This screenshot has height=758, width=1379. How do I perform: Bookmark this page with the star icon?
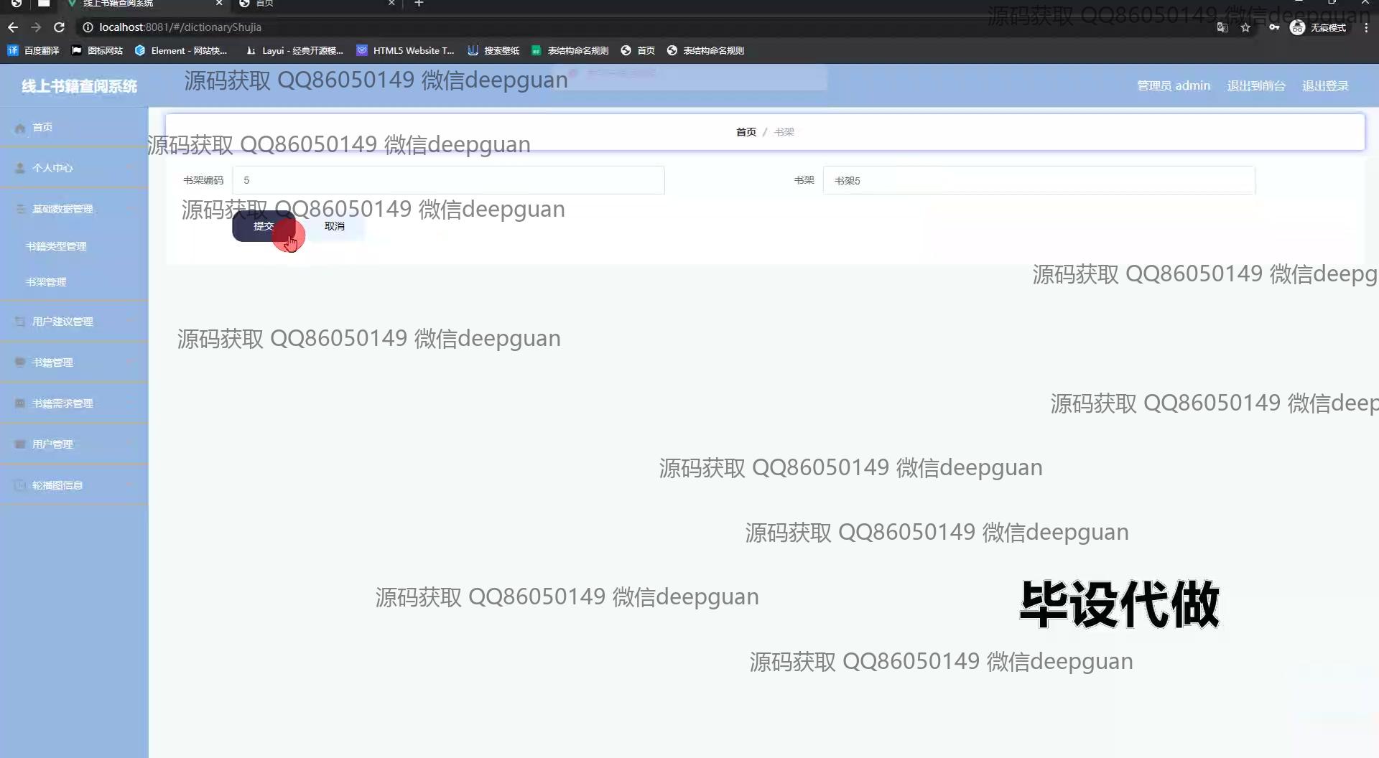click(x=1245, y=27)
